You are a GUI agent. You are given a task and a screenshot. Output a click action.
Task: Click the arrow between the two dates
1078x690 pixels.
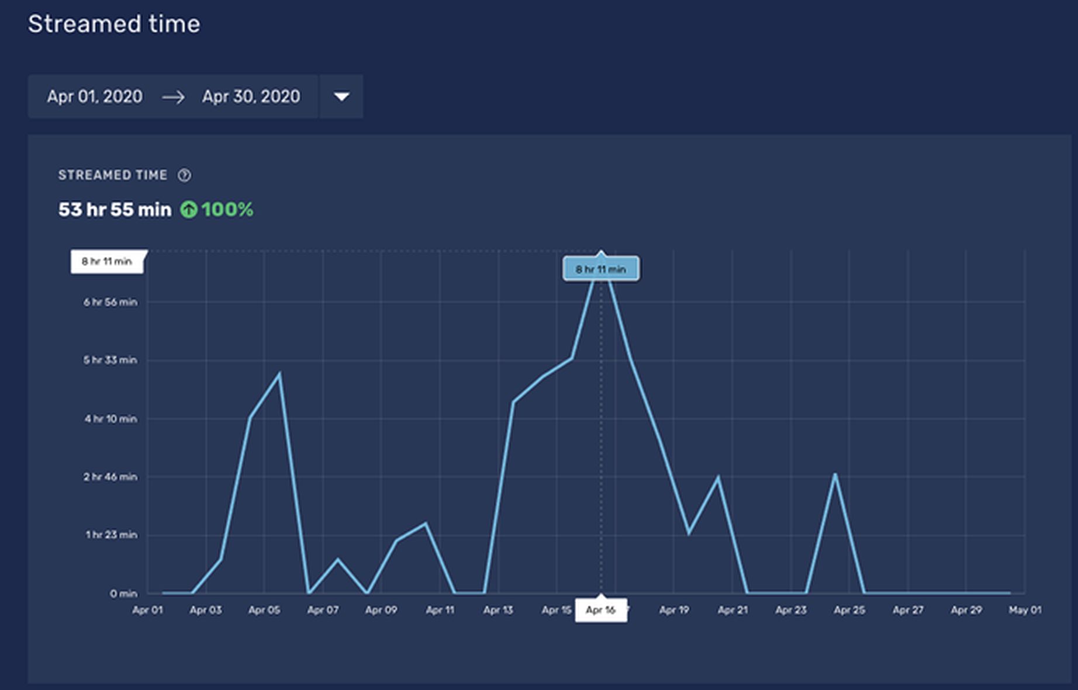pyautogui.click(x=173, y=97)
